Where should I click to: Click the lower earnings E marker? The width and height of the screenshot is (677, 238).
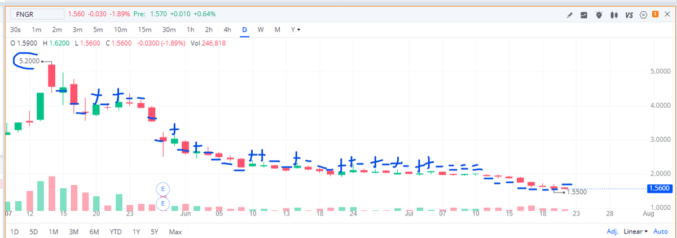[163, 203]
